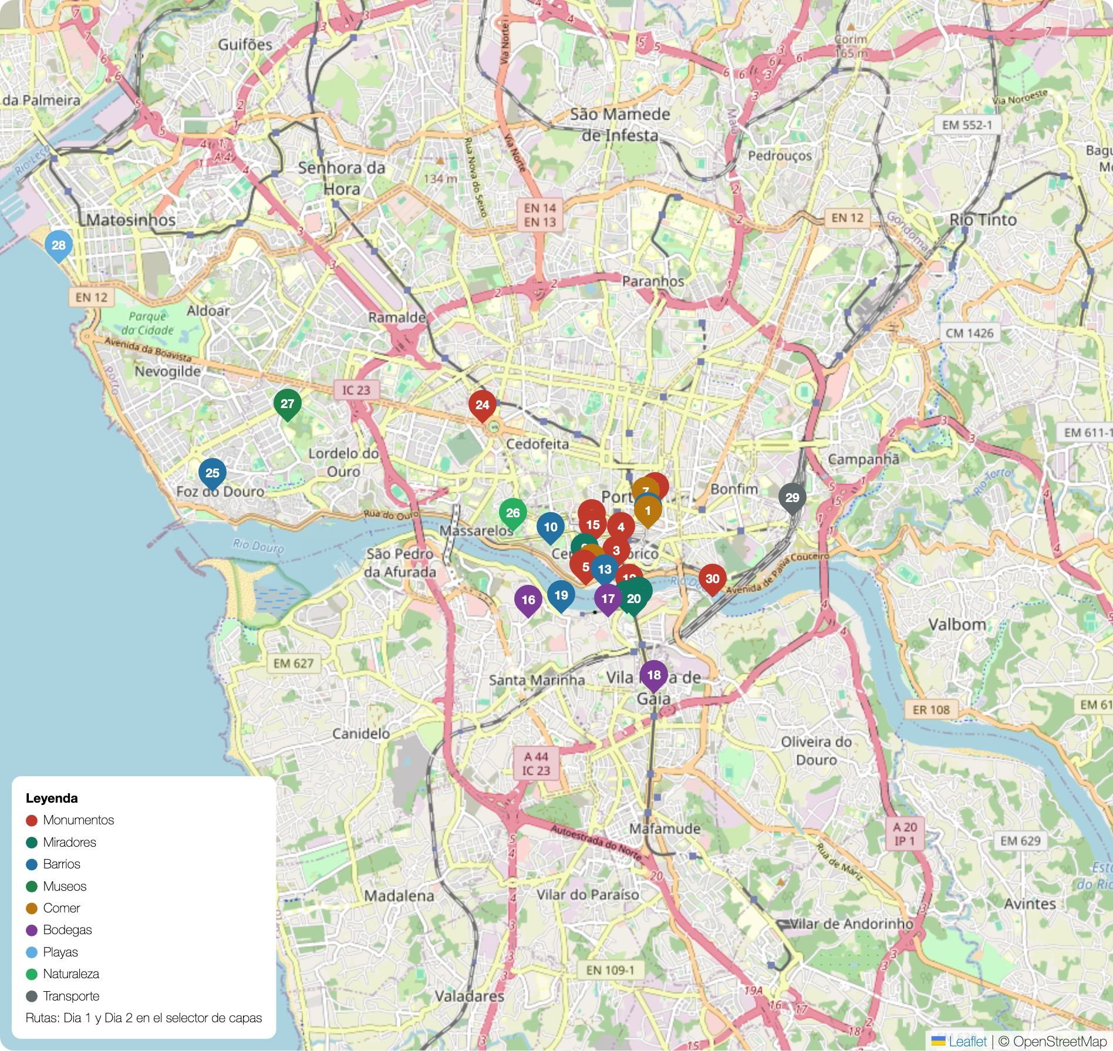Screen dimensions: 1113x1051
Task: Click red marker number 5
Action: 584,567
